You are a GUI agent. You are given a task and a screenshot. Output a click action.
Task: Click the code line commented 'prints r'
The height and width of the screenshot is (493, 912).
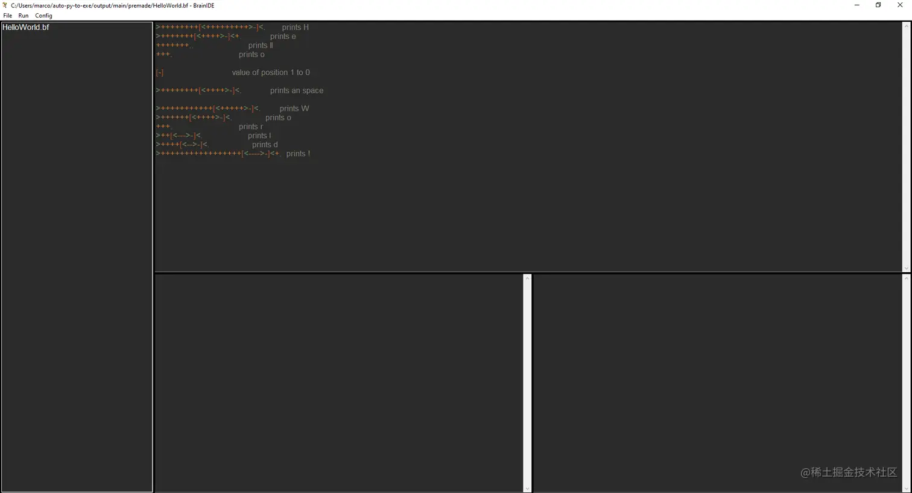pyautogui.click(x=209, y=127)
